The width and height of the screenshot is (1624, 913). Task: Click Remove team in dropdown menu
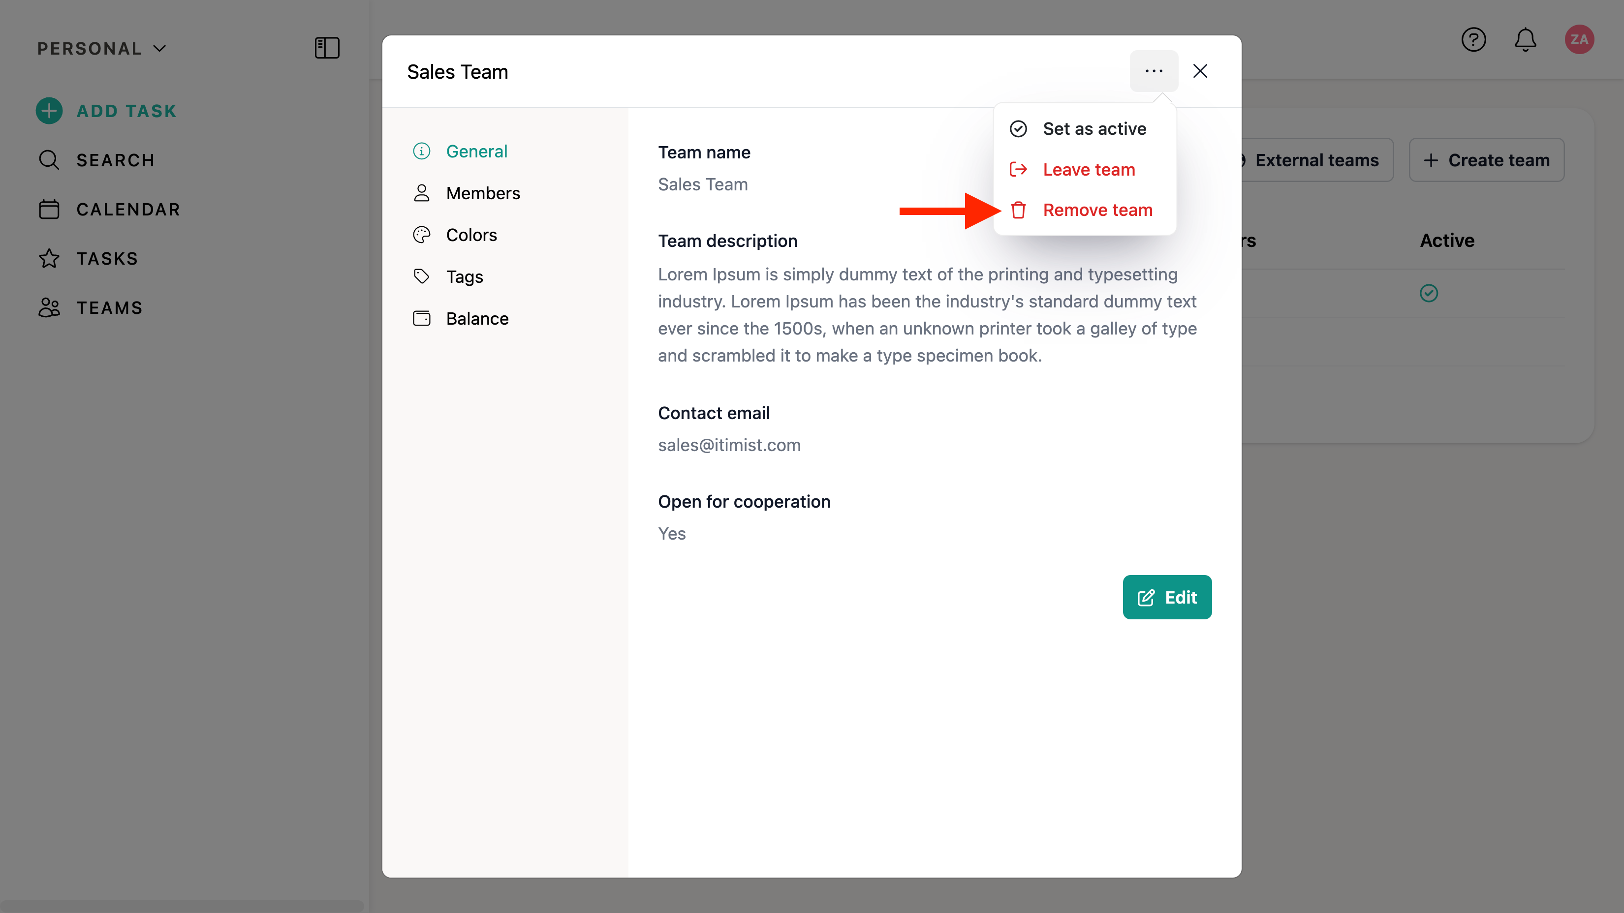pyautogui.click(x=1097, y=210)
